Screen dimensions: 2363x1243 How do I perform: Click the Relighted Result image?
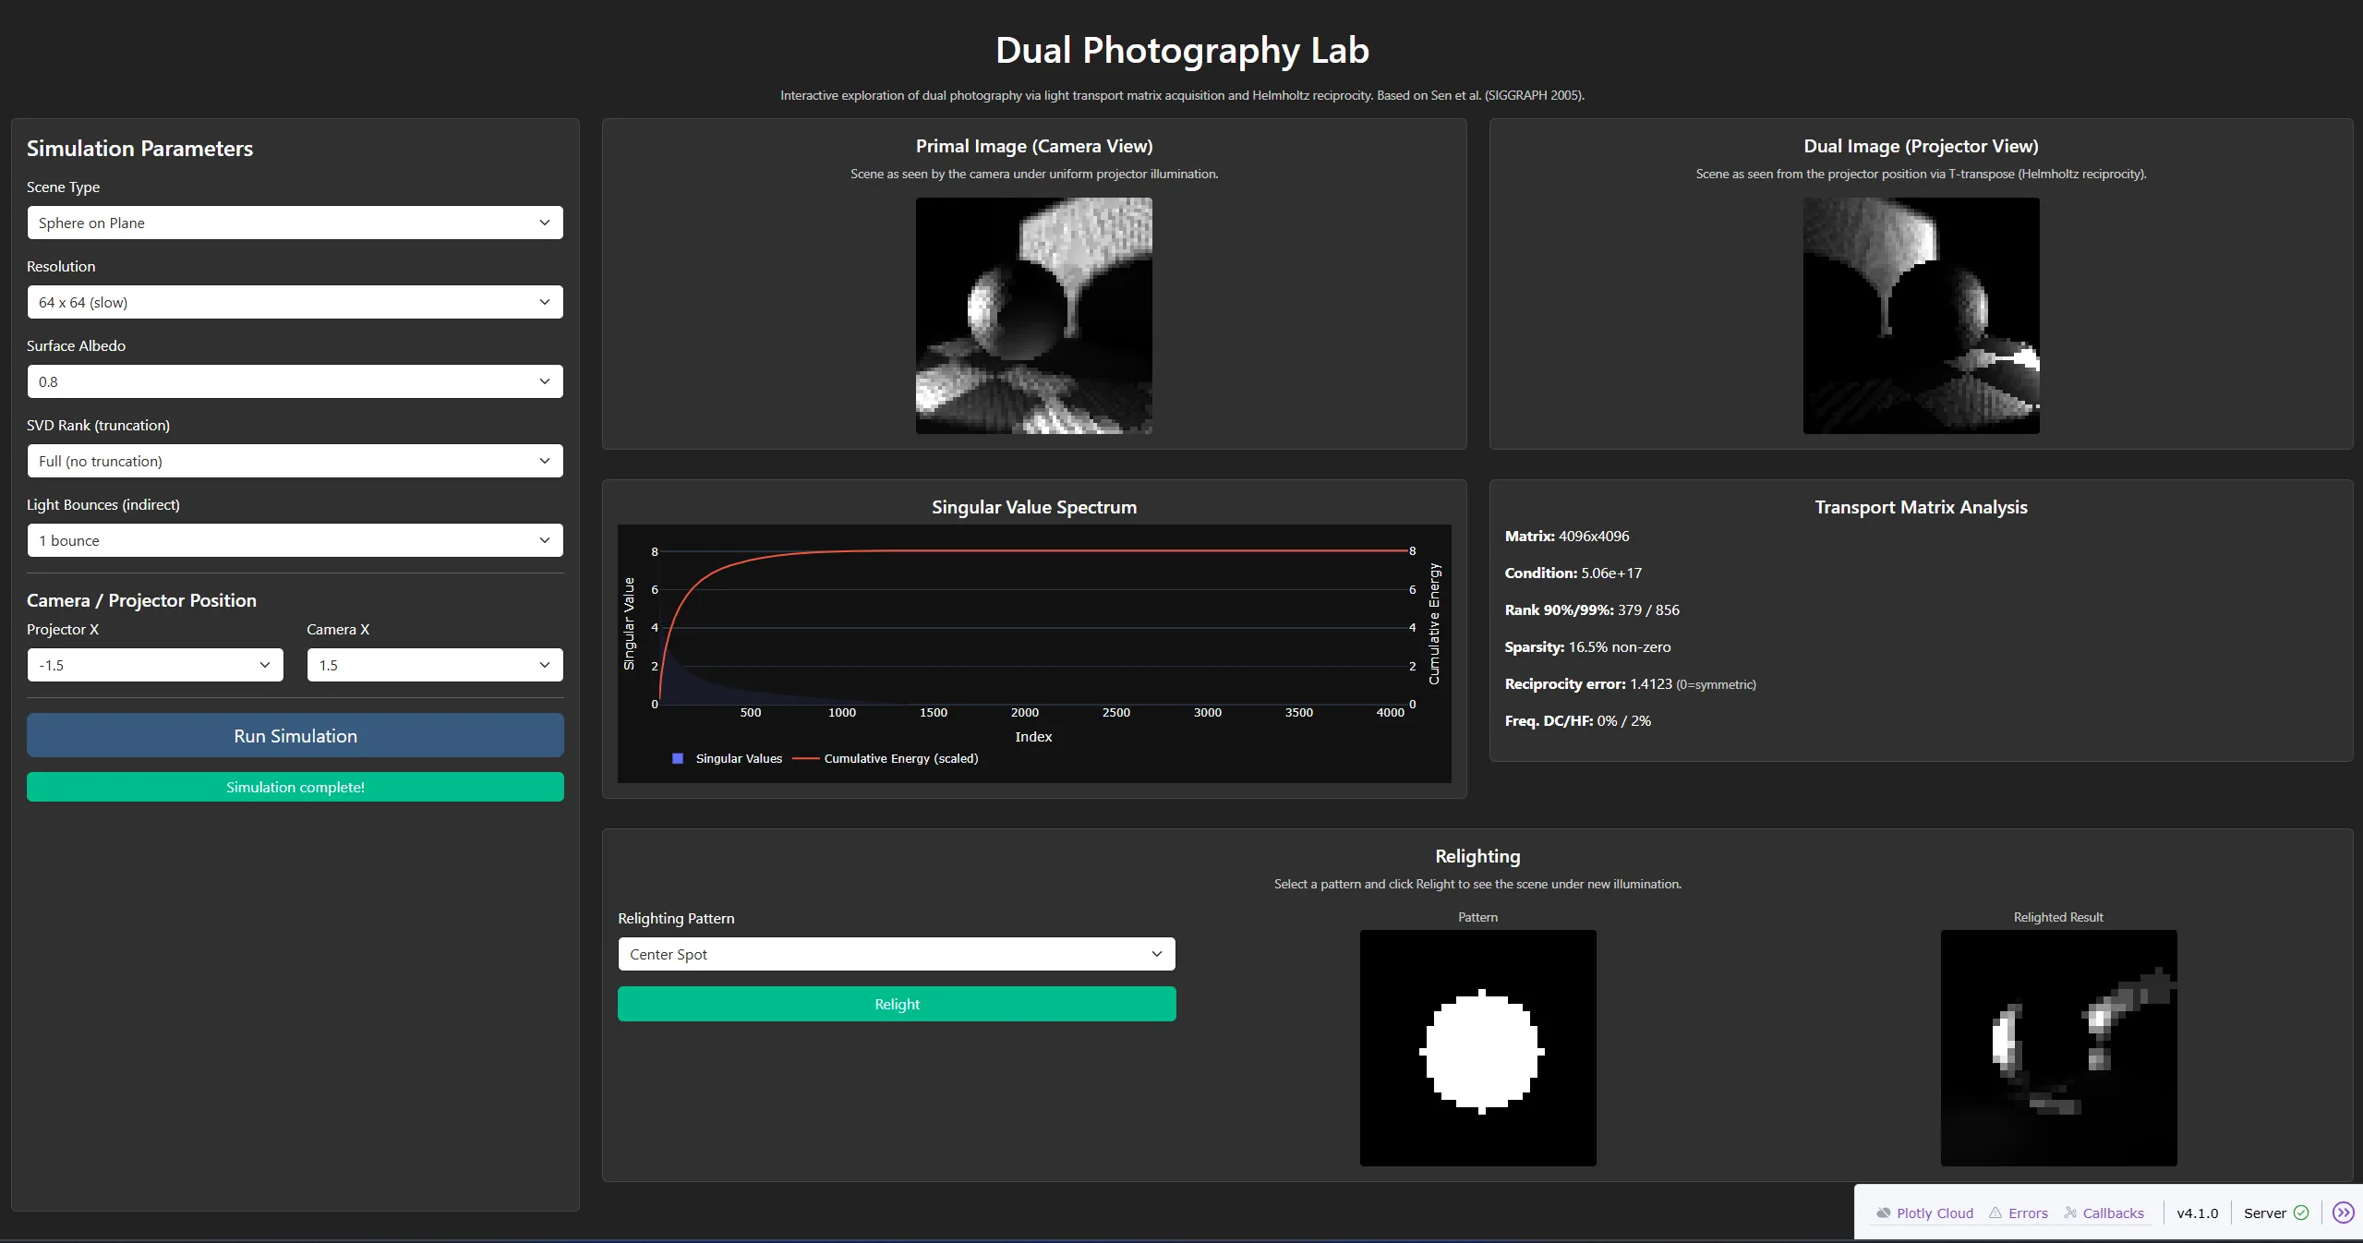(2056, 1048)
